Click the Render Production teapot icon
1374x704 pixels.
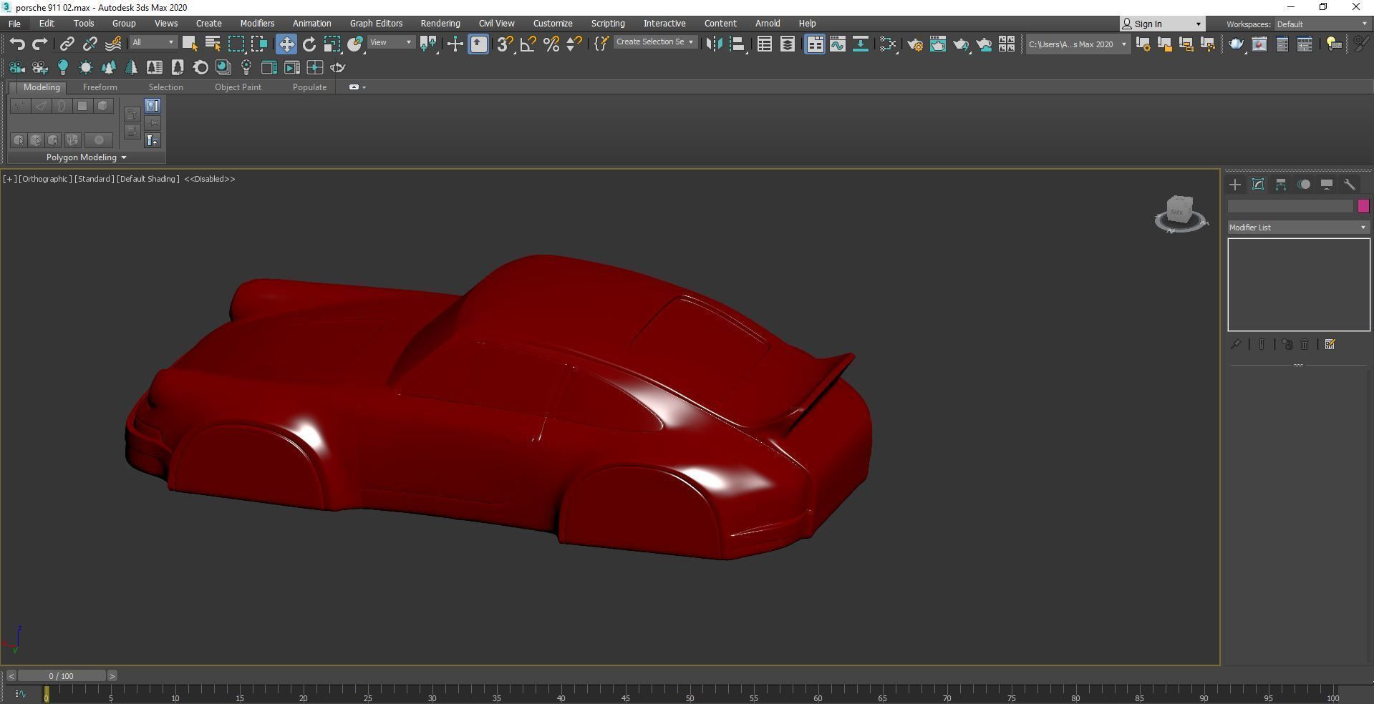(961, 44)
